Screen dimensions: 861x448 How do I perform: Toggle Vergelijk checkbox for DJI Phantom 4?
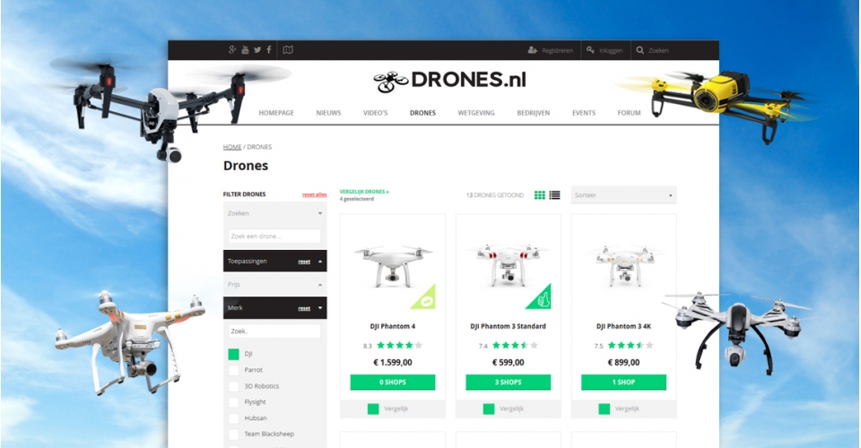click(x=373, y=409)
